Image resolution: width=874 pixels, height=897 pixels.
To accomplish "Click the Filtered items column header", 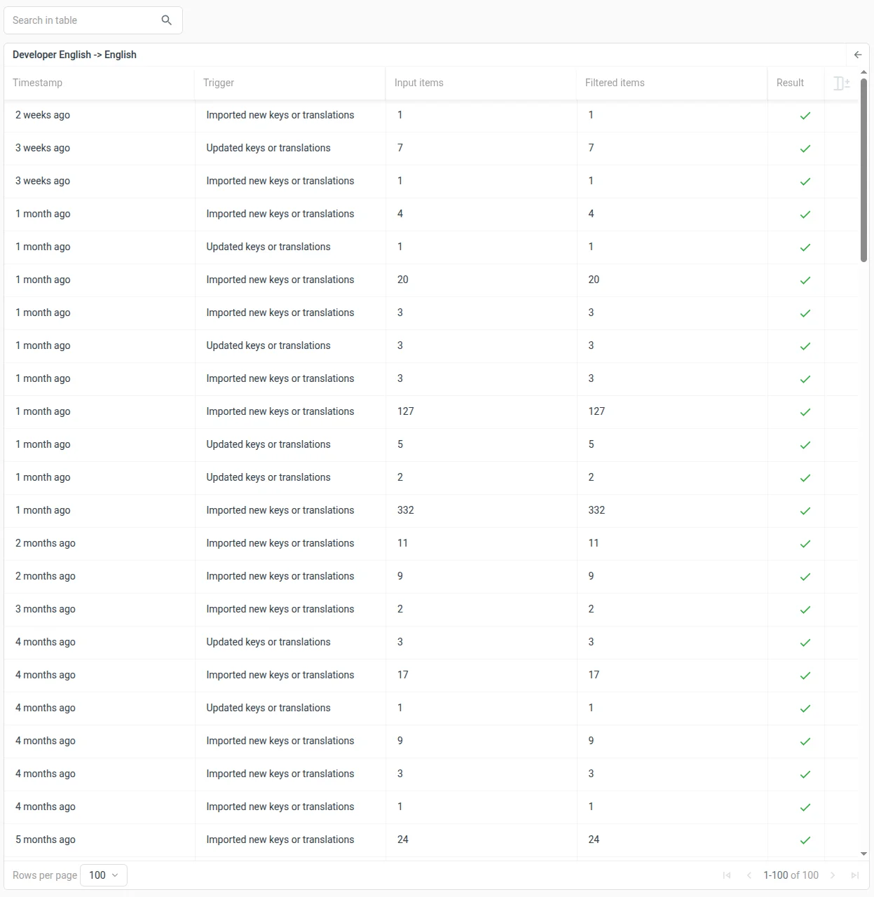I will (615, 83).
